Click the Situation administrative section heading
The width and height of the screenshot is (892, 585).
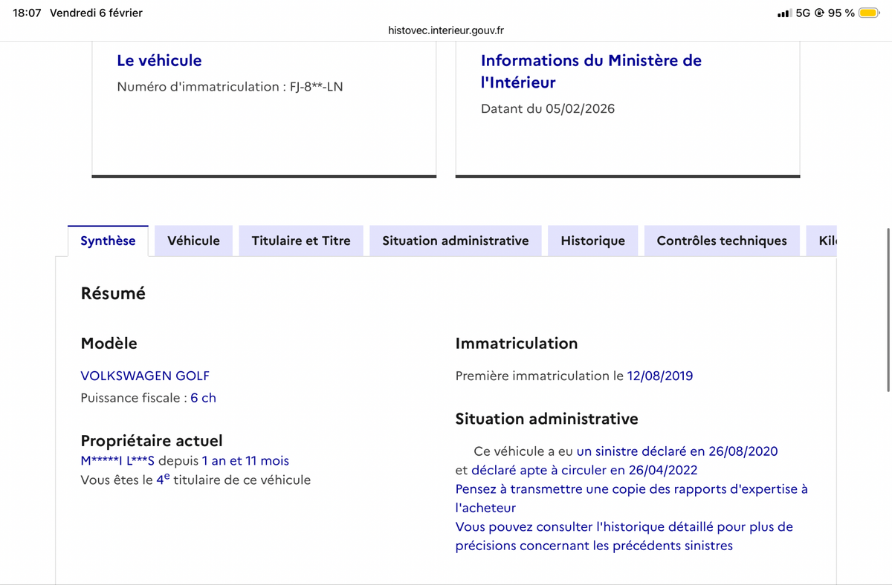tap(546, 419)
